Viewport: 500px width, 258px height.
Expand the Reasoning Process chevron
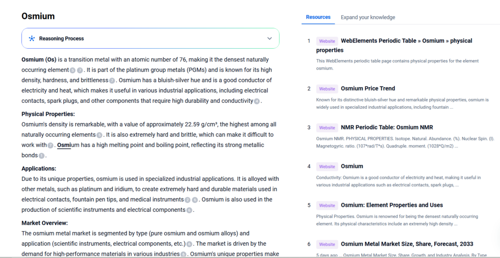point(270,39)
